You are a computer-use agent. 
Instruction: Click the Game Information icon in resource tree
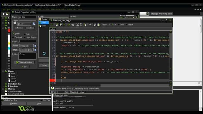[6, 92]
